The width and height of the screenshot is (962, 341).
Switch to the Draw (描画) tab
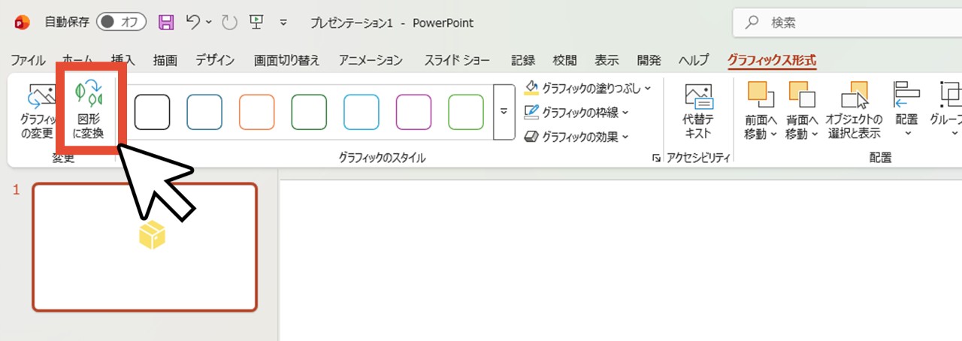click(x=165, y=60)
